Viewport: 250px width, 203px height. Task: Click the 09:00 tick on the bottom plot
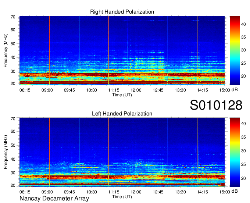click(47, 192)
